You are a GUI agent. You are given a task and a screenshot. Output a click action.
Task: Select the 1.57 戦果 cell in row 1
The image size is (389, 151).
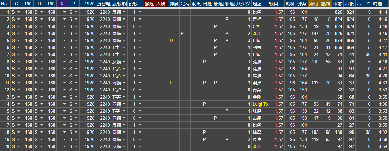pos(276,12)
